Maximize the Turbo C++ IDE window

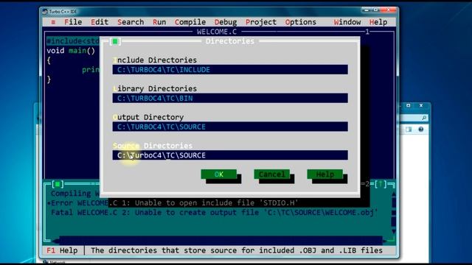pos(375,10)
